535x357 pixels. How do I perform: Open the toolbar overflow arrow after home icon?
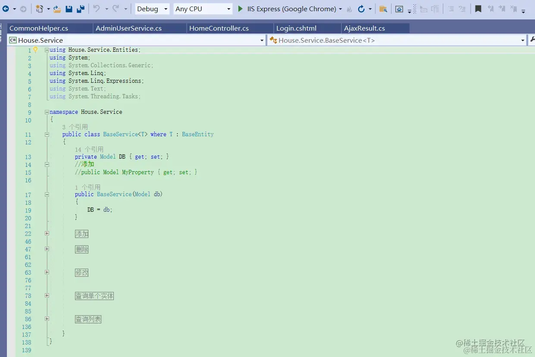409,11
